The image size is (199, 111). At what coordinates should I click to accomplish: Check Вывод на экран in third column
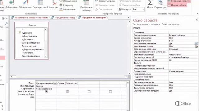[x=89, y=92]
